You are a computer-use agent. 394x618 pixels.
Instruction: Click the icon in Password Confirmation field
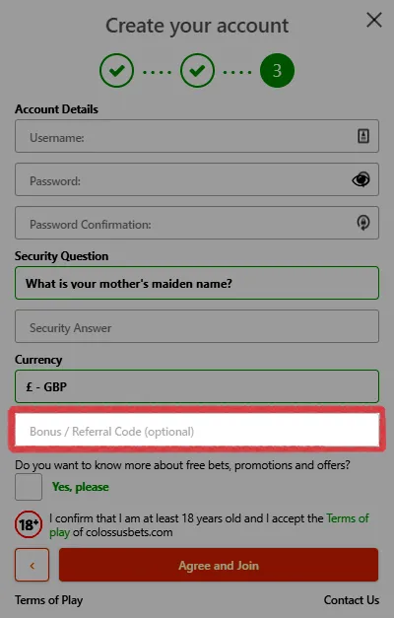click(363, 223)
